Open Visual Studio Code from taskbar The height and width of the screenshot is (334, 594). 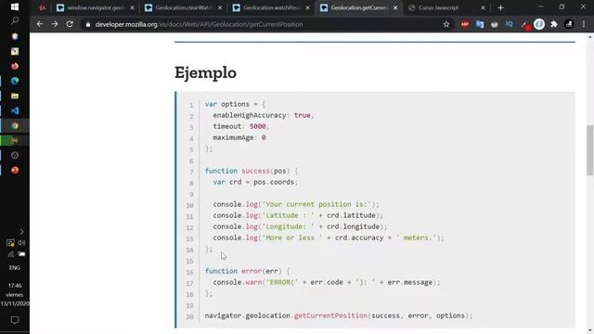(15, 110)
